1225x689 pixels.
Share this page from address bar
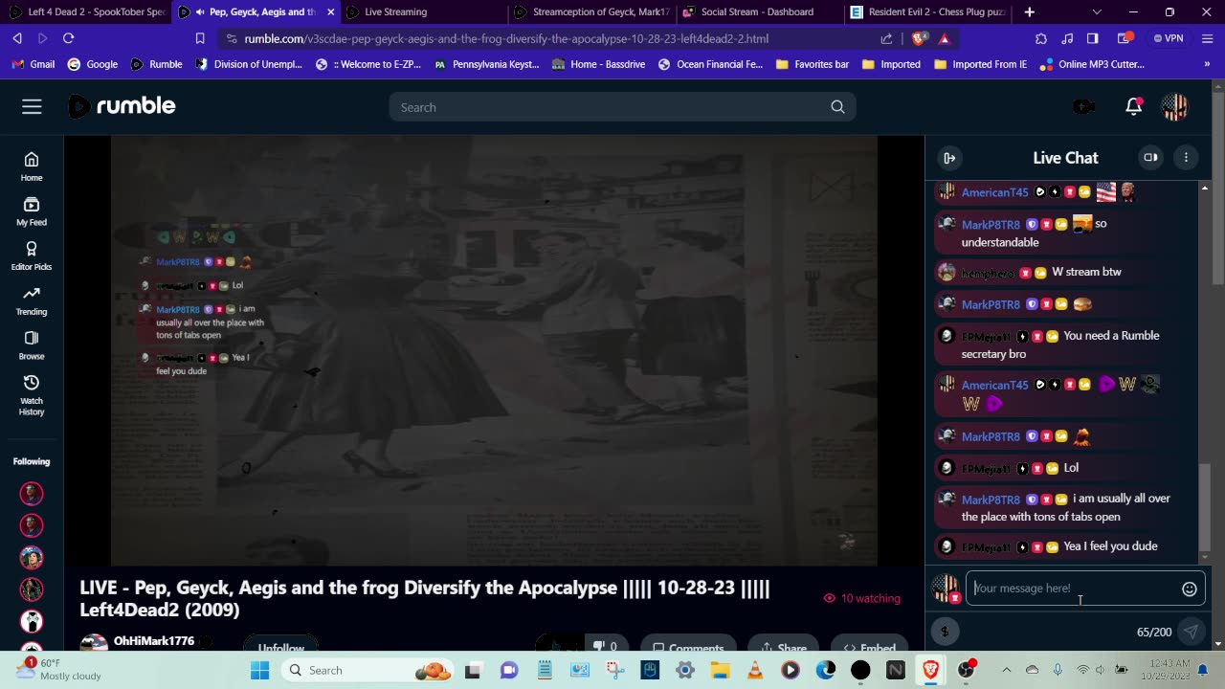pos(886,38)
